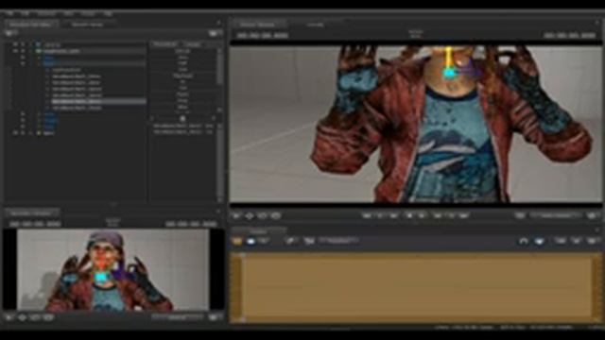Switch to the Console tab beside Primary Viewport
The width and height of the screenshot is (605, 340).
coord(315,25)
